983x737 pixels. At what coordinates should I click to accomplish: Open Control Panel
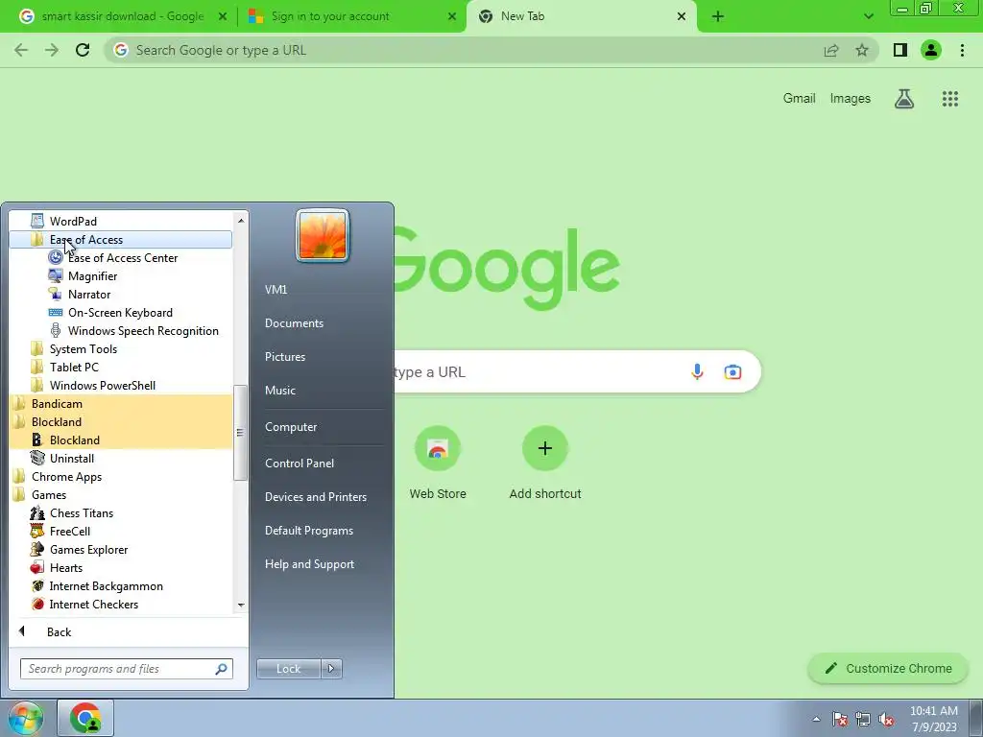click(300, 464)
